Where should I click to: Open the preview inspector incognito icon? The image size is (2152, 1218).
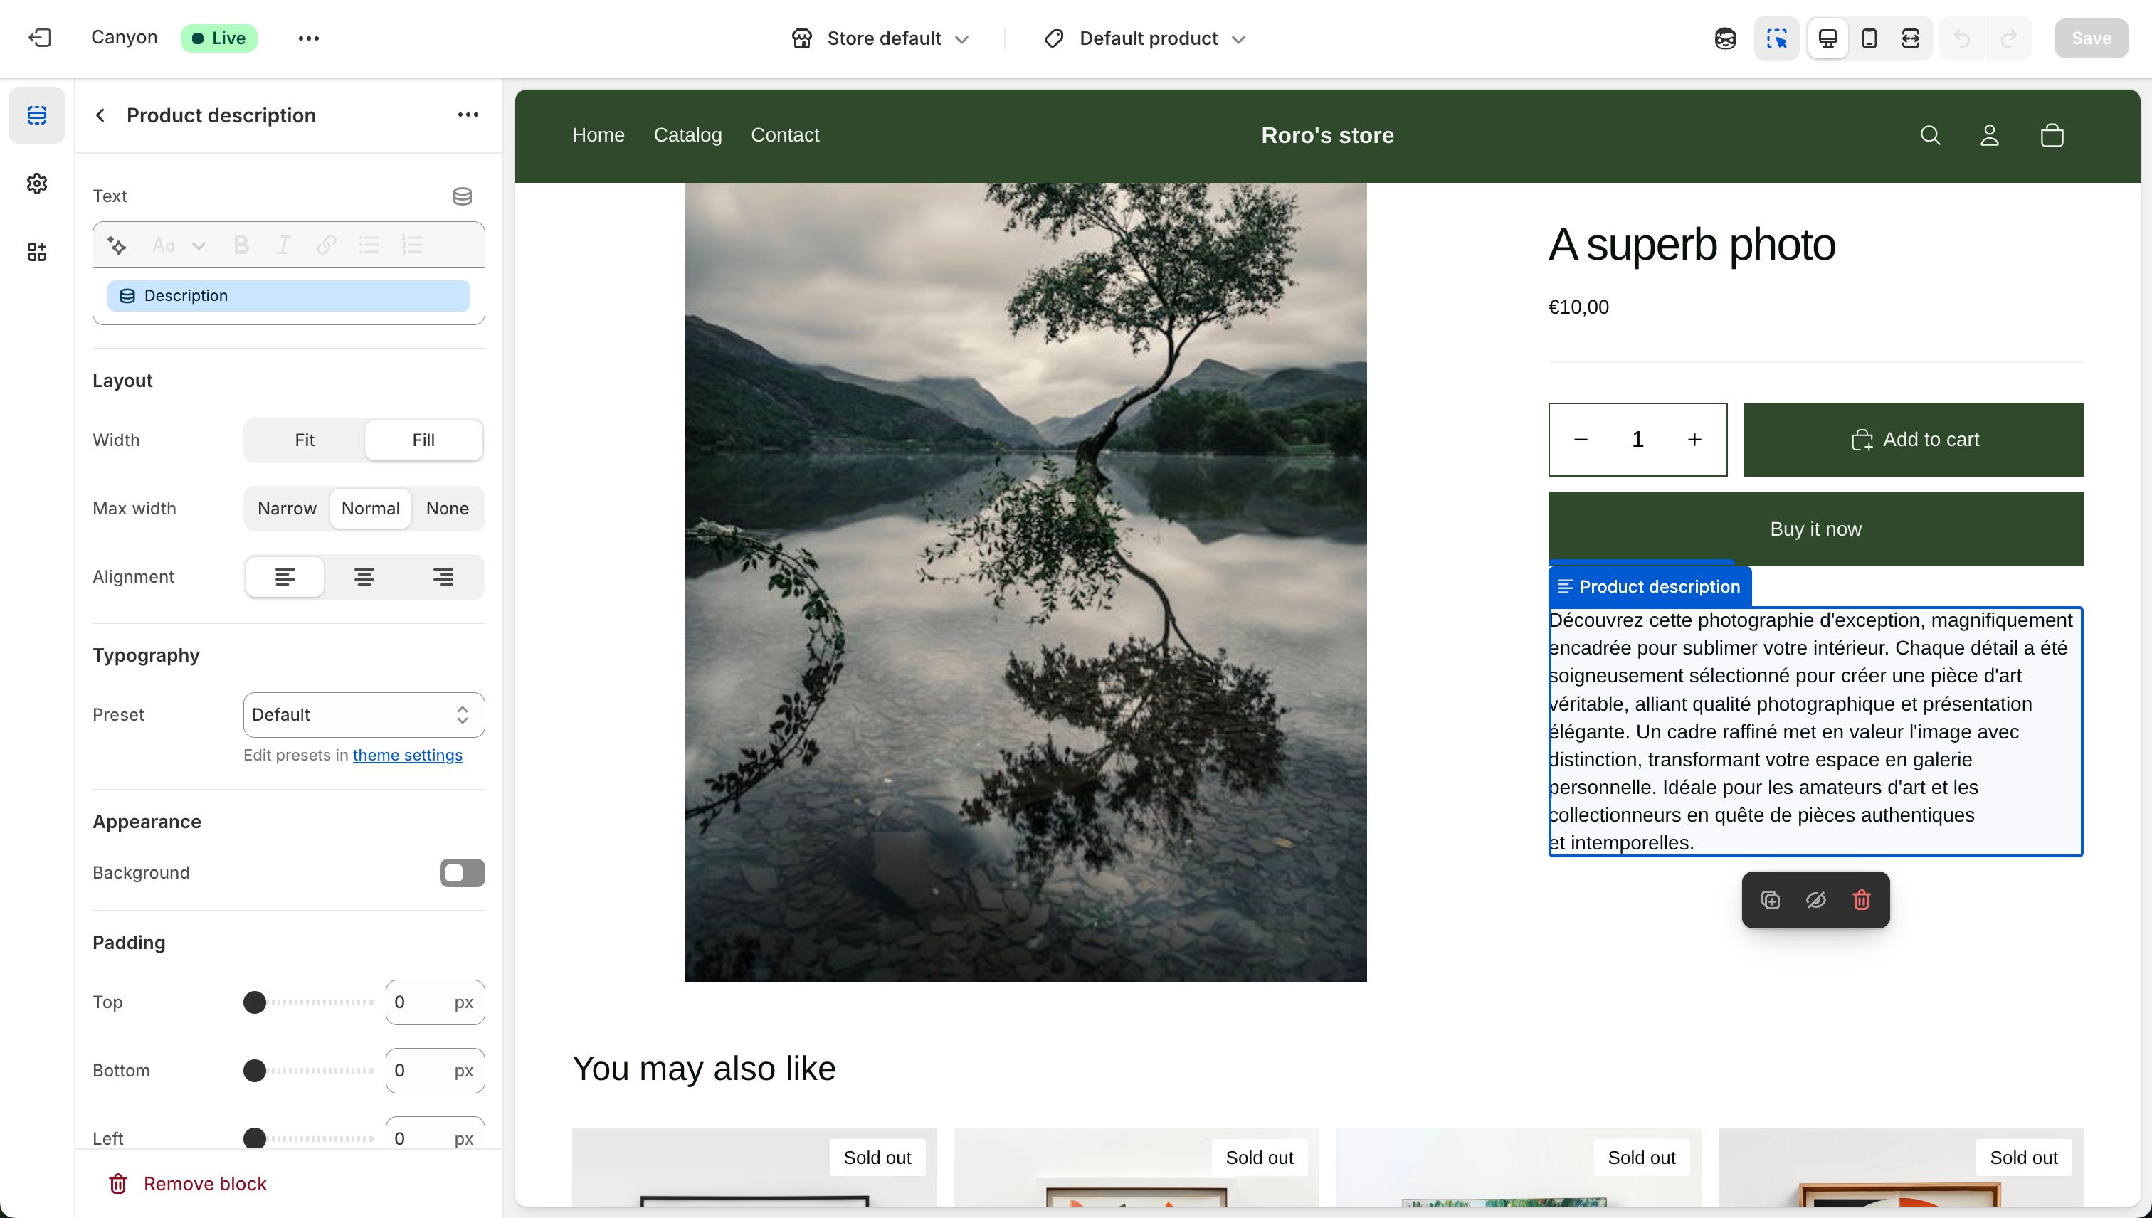click(1725, 38)
